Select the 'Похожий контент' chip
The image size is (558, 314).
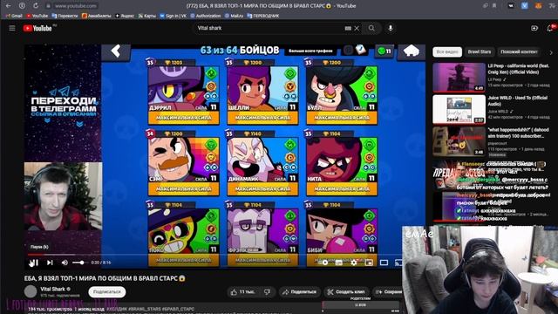(519, 52)
